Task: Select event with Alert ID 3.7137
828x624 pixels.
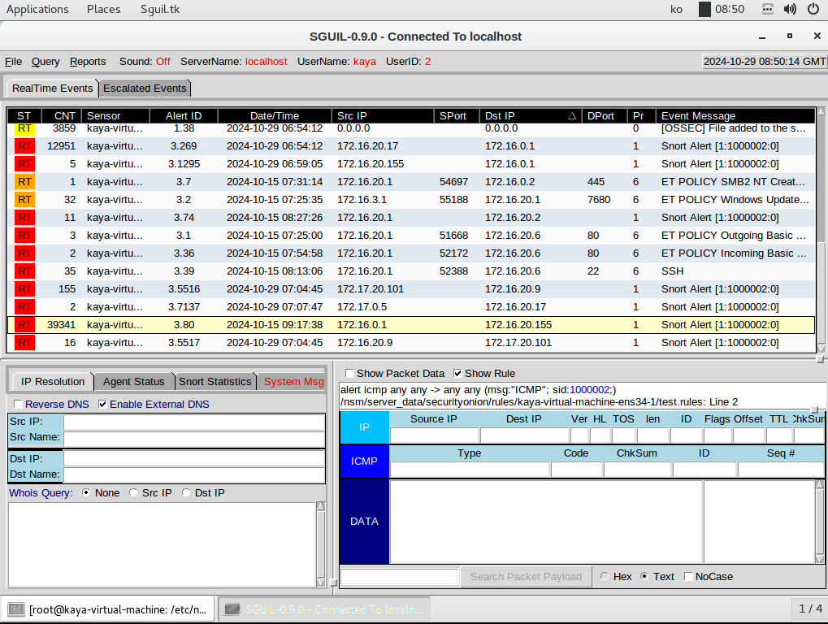Action: [x=411, y=307]
